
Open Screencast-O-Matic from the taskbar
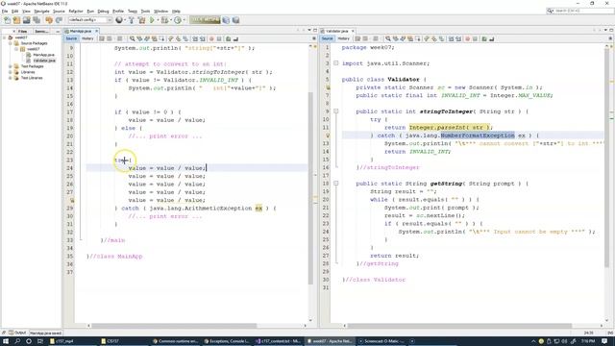(x=382, y=341)
